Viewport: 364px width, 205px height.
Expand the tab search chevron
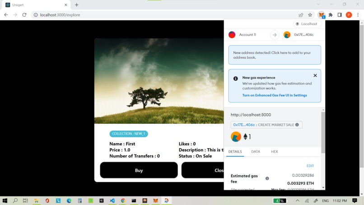tap(318, 4)
